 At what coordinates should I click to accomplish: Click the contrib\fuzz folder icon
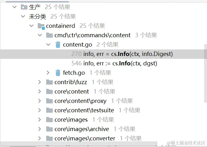pyautogui.click(x=49, y=82)
